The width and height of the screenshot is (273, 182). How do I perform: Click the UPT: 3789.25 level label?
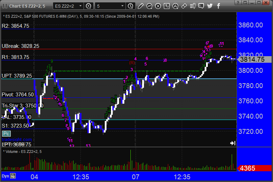pyautogui.click(x=17, y=76)
